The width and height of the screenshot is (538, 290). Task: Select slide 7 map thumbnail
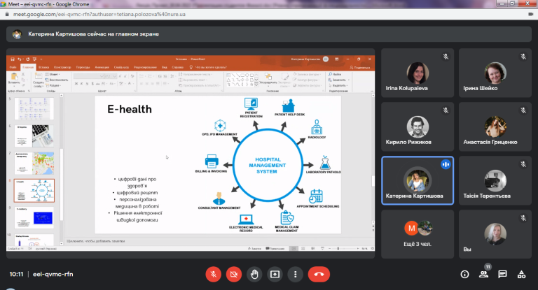[34, 164]
